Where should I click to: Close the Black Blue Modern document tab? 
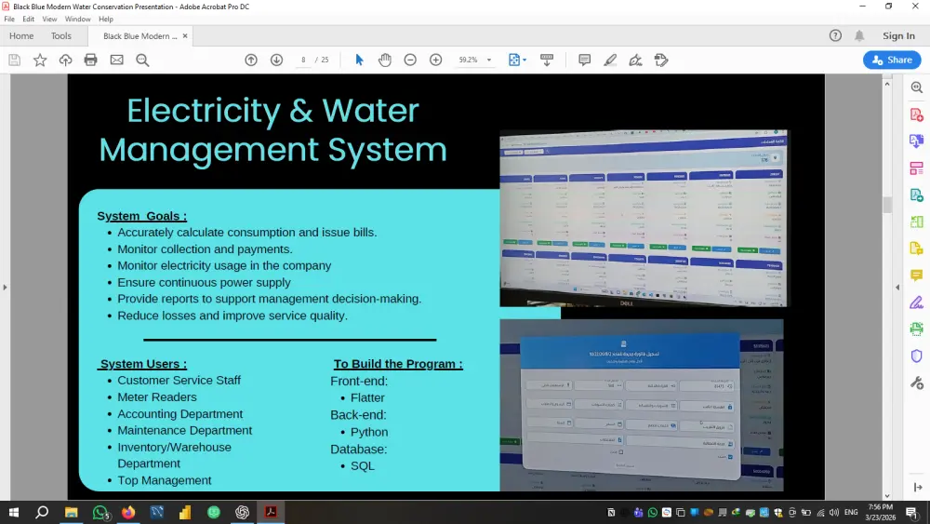185,35
